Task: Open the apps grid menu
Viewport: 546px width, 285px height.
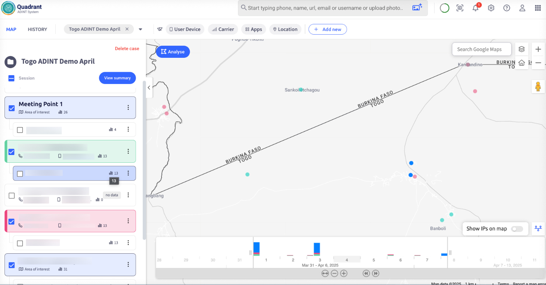Action: tap(538, 8)
